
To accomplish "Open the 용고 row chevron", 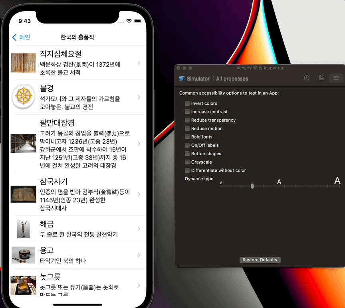I will click(139, 255).
